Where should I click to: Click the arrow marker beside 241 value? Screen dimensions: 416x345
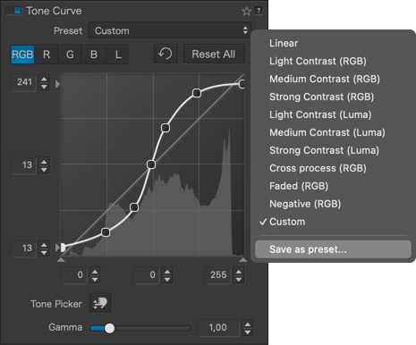[57, 84]
